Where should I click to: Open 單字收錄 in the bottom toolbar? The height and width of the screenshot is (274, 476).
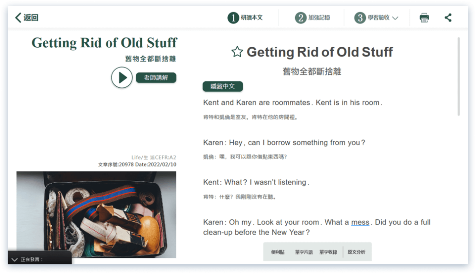[x=328, y=252]
